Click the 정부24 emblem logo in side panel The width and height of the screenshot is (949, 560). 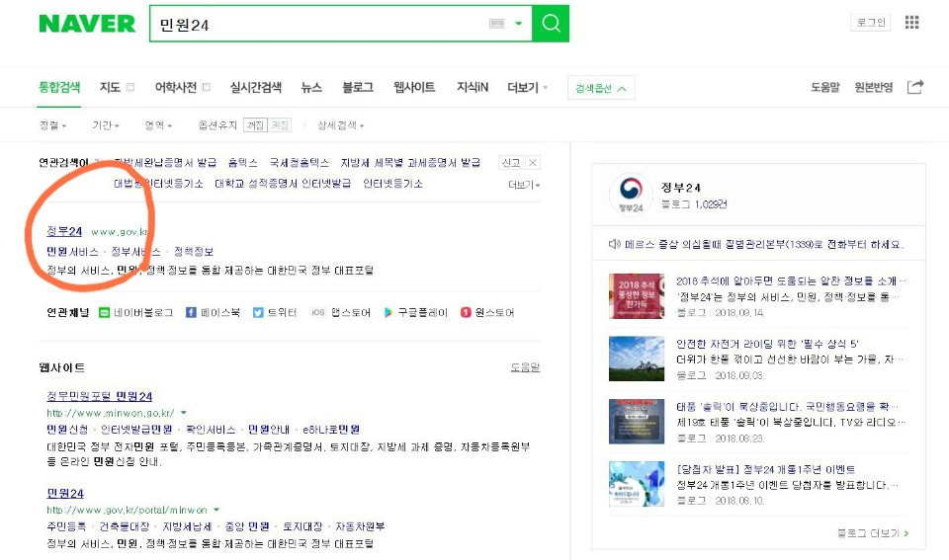tap(631, 195)
